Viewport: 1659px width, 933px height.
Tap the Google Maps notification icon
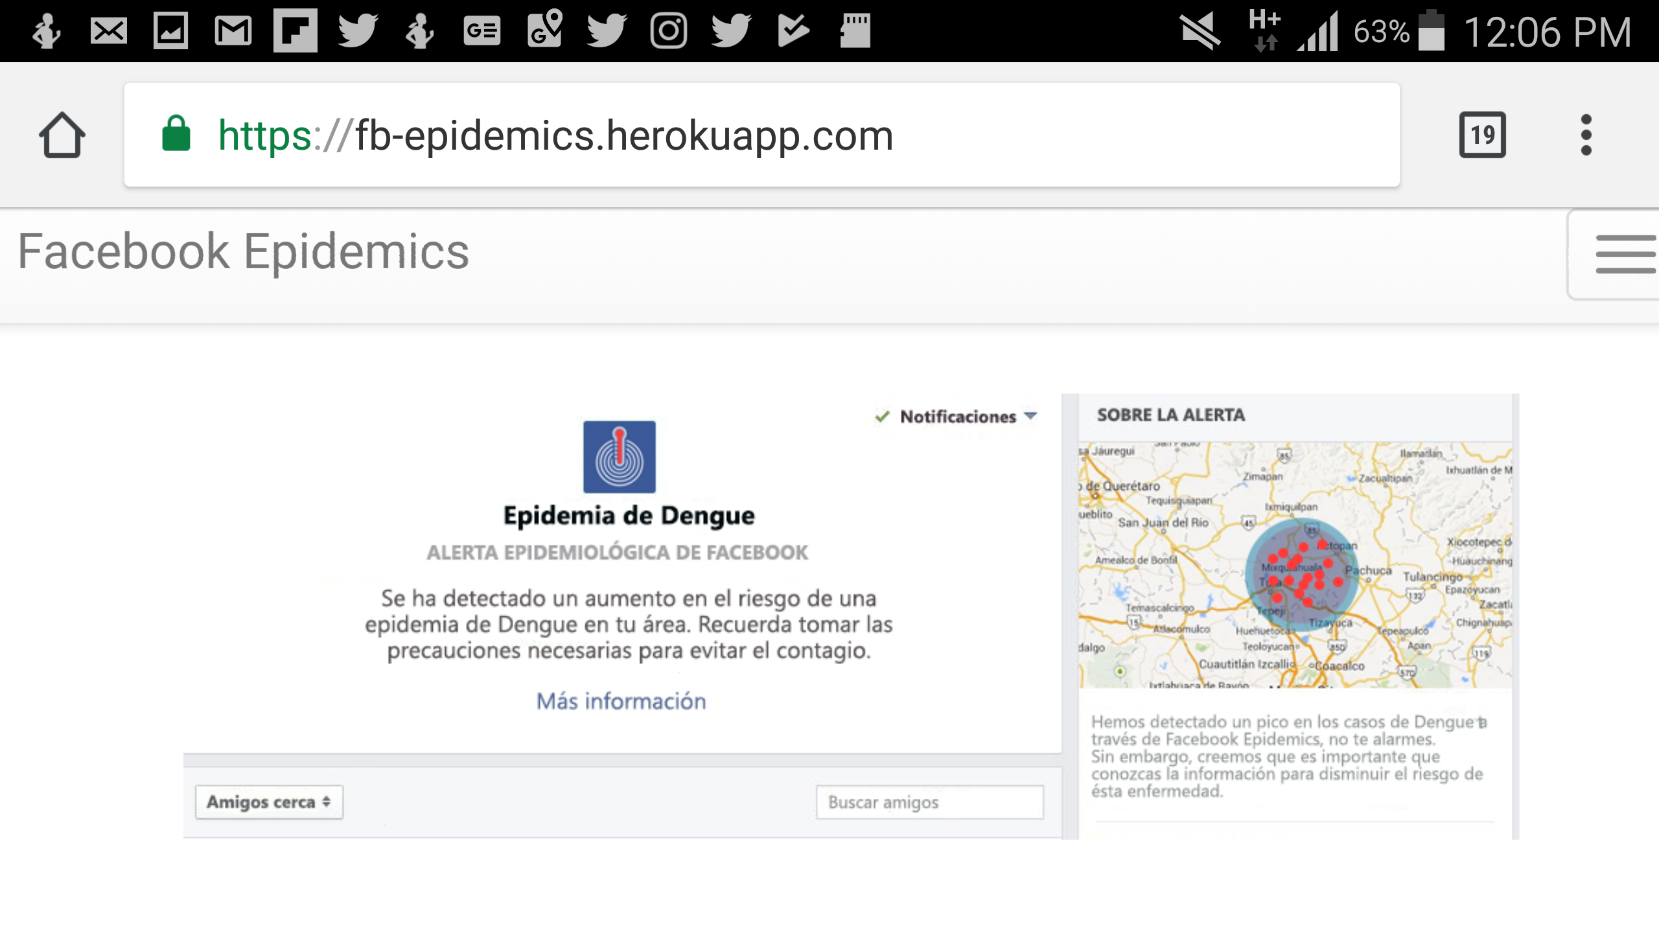544,29
